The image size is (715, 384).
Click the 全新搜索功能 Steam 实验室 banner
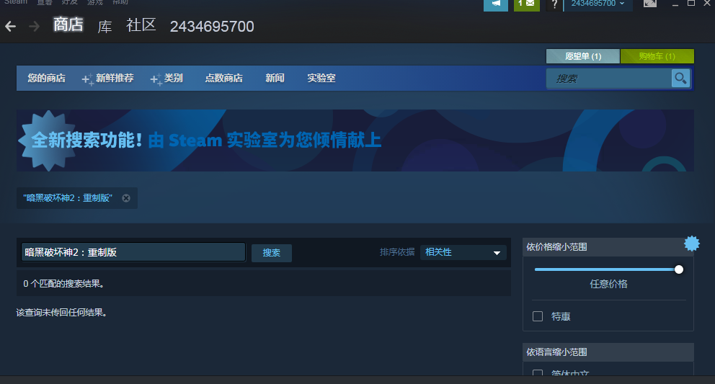pos(355,140)
